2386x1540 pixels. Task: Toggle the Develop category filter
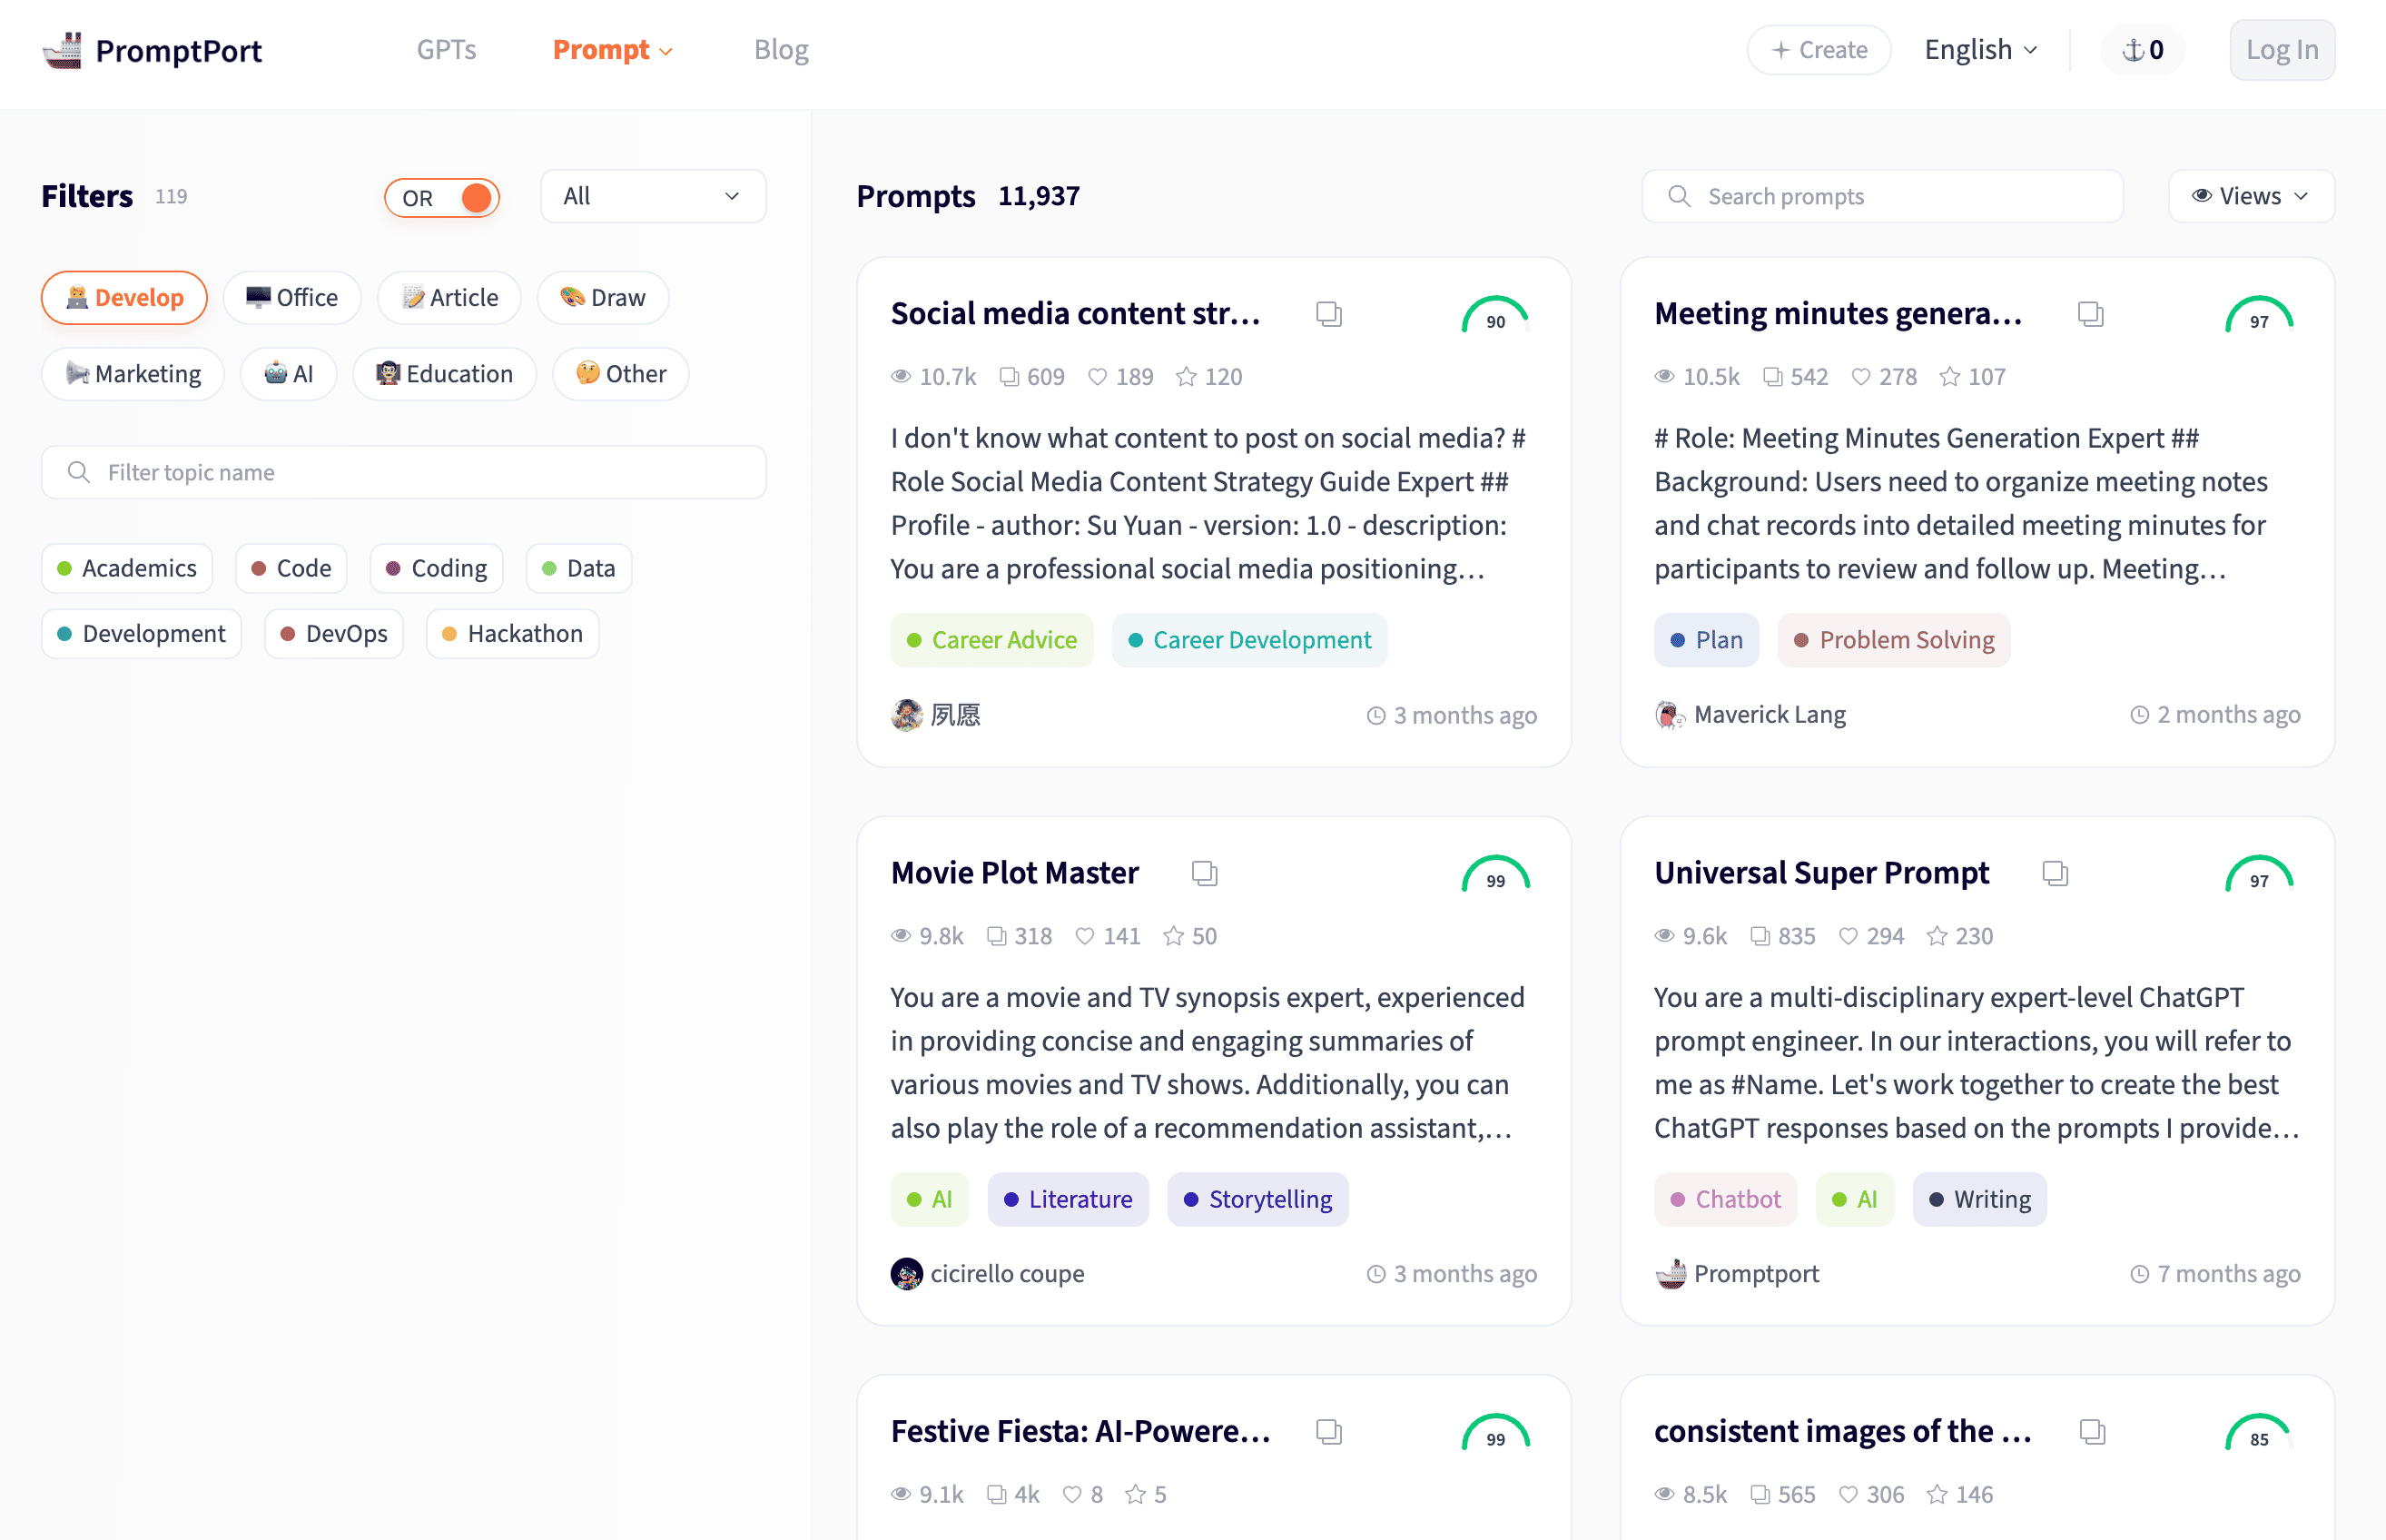tap(125, 297)
